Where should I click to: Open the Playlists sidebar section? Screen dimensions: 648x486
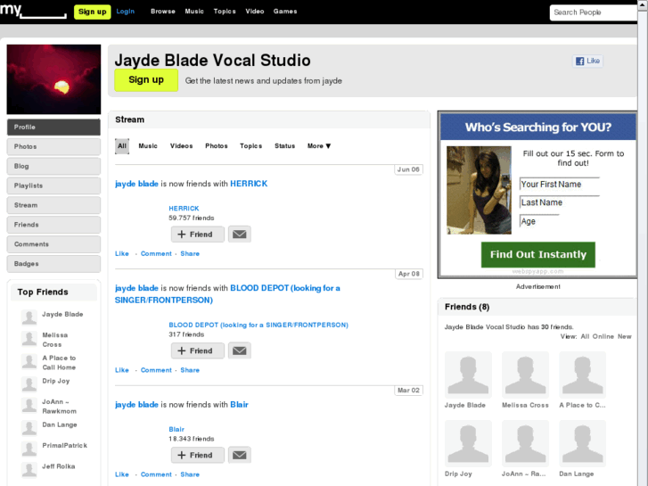53,185
